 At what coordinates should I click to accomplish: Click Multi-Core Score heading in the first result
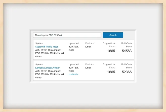pyautogui.click(x=126, y=45)
